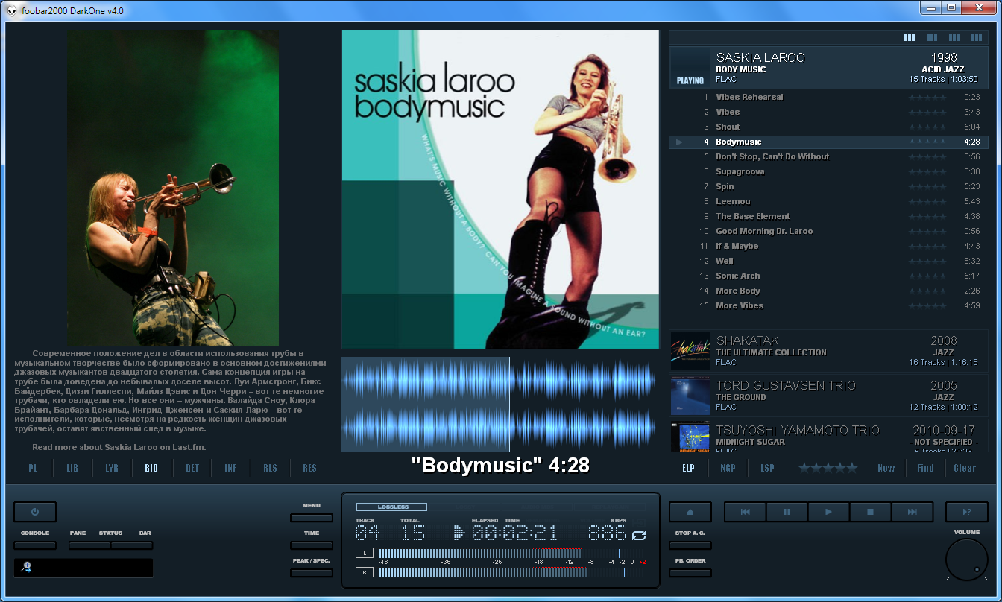Click the Find button

[925, 468]
